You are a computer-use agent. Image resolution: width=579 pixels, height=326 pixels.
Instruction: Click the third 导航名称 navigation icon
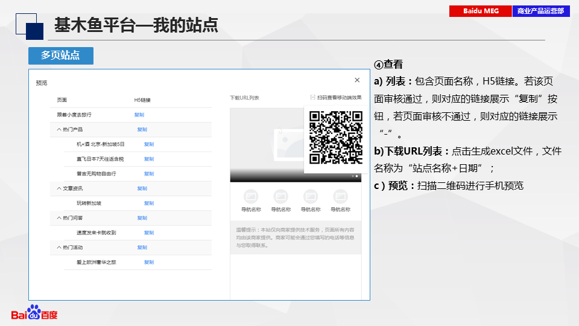(x=310, y=197)
